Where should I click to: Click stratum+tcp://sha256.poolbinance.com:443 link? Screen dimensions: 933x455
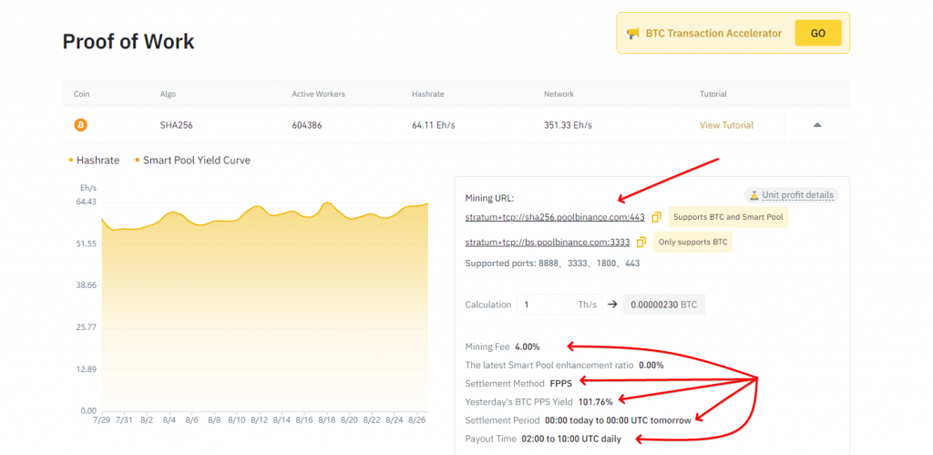[555, 217]
